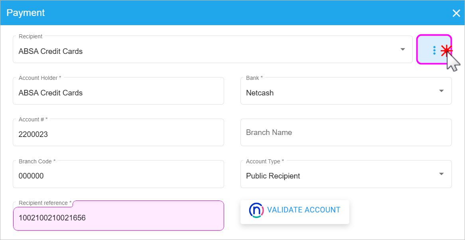Close the Payment dialog
Screen dimensions: 465x240
456,13
